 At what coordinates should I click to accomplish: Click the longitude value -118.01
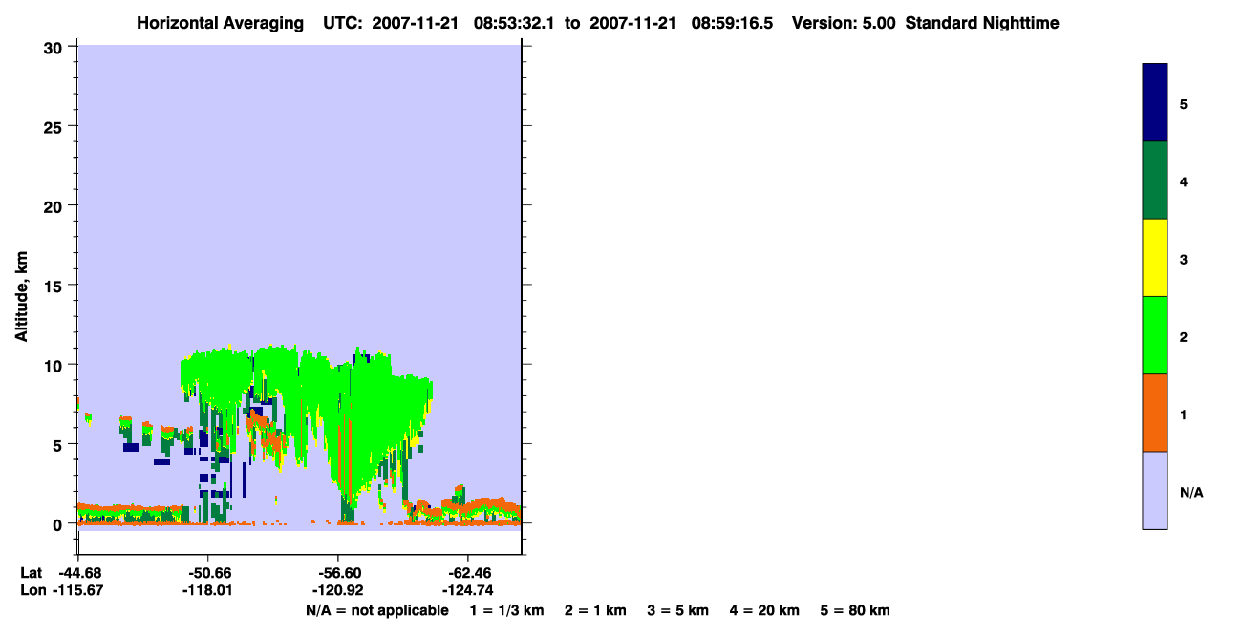208,590
